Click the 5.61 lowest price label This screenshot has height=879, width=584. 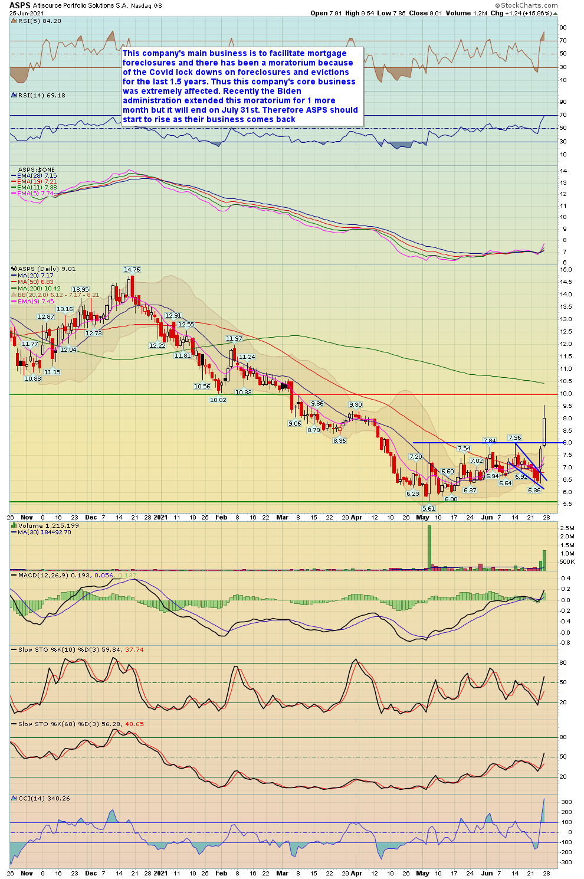(x=428, y=508)
